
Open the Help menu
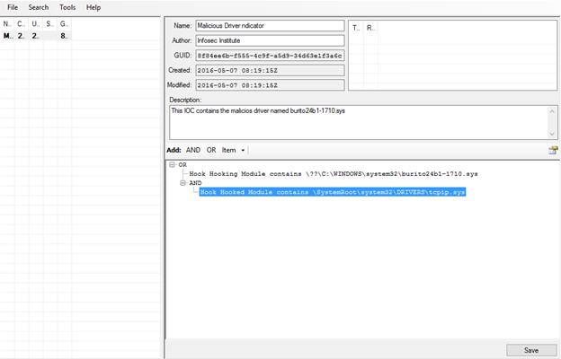[x=93, y=7]
